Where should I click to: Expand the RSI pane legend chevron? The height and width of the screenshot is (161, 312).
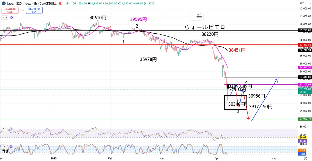pos(4,129)
